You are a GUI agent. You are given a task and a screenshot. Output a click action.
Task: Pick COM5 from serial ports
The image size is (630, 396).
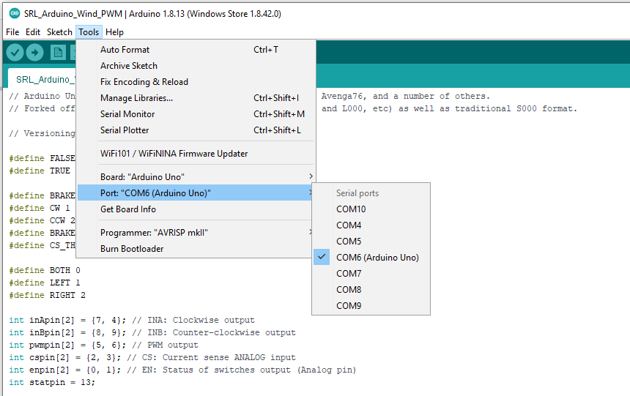click(371, 242)
